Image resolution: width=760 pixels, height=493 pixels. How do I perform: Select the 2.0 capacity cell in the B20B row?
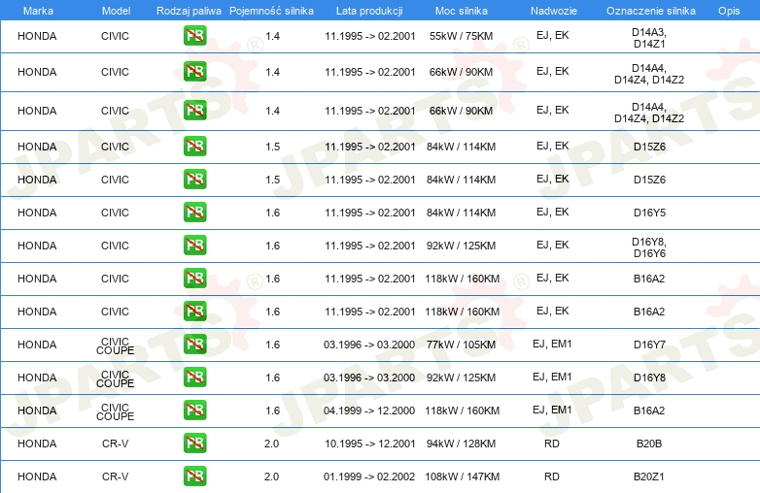click(271, 444)
